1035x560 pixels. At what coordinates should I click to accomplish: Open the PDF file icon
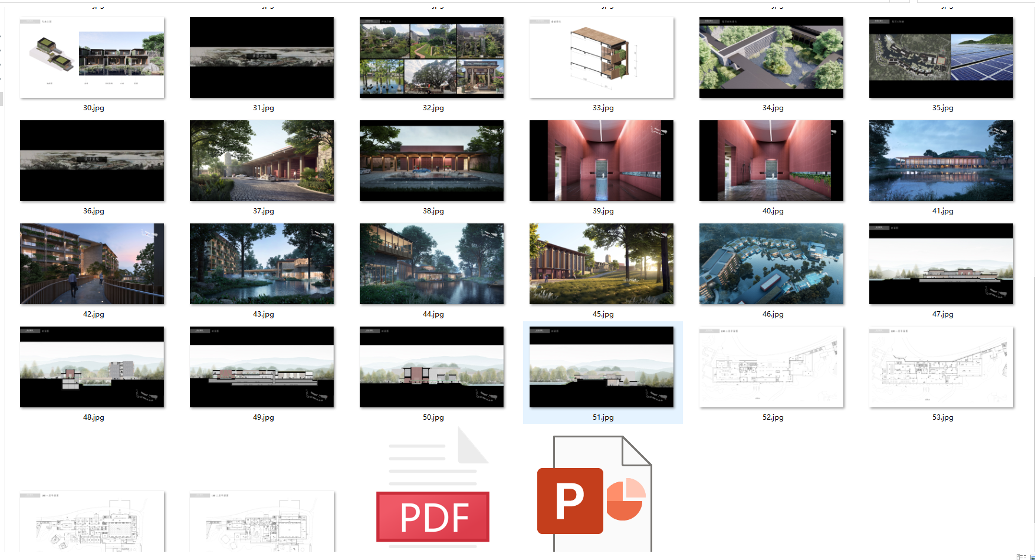[x=433, y=489]
